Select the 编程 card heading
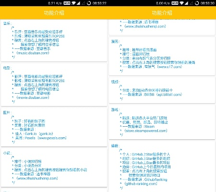The width and height of the screenshot is (216, 192). pyautogui.click(x=115, y=146)
